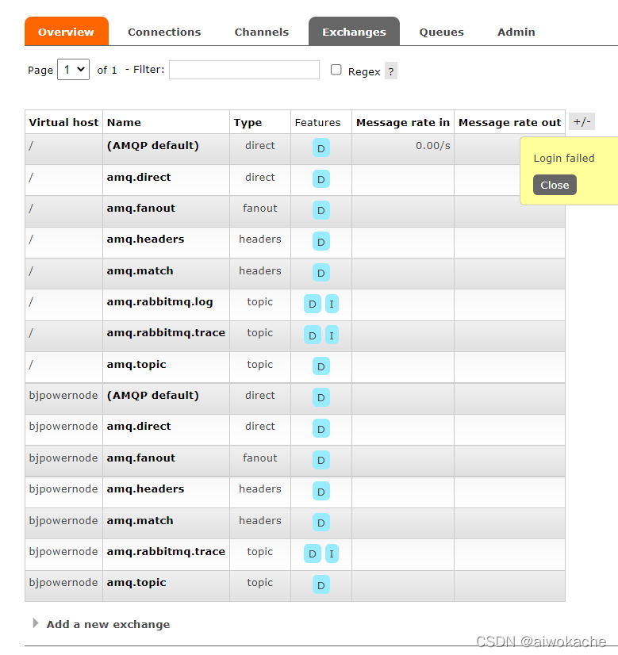Click the D badge for bjpowernode amq.match
The image size is (618, 655).
point(321,522)
